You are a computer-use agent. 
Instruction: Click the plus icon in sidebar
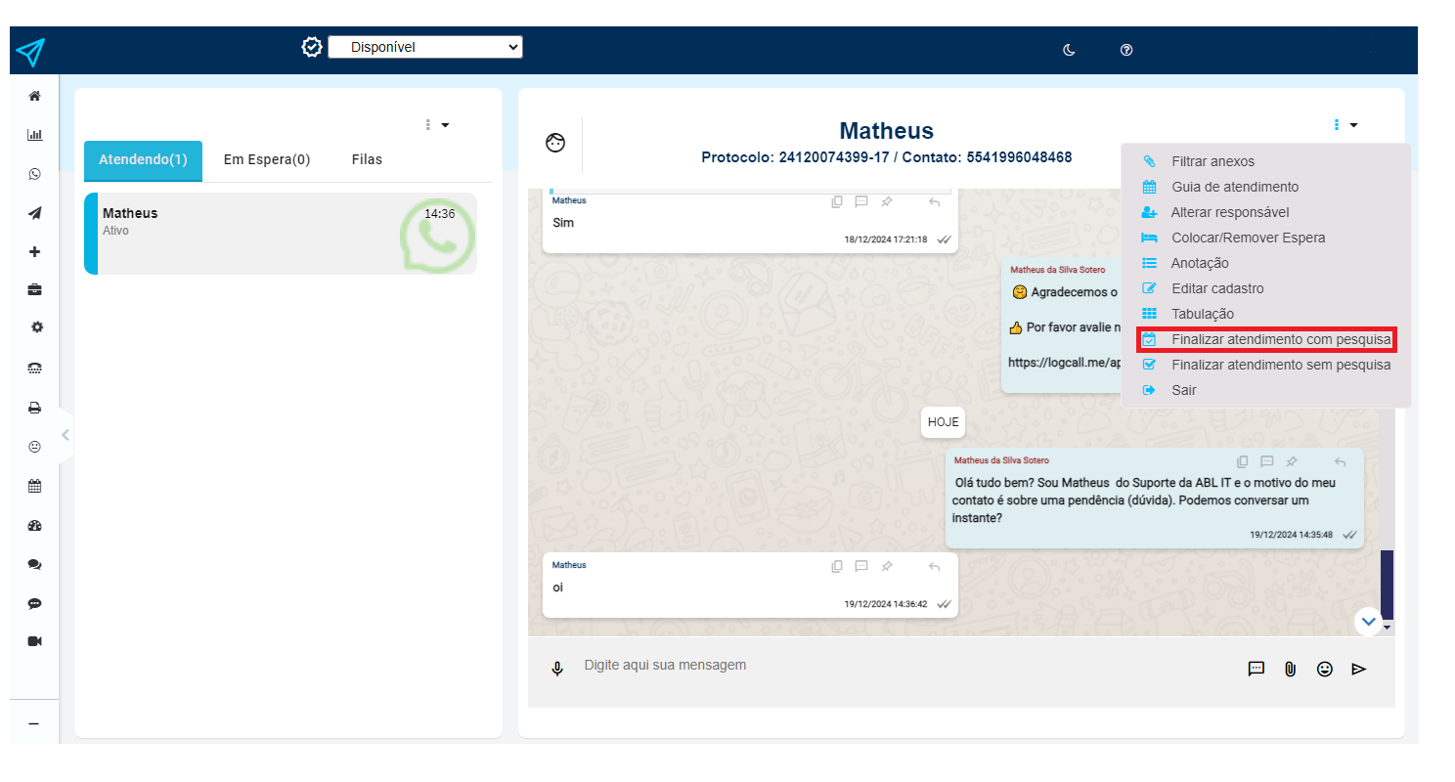click(x=35, y=251)
